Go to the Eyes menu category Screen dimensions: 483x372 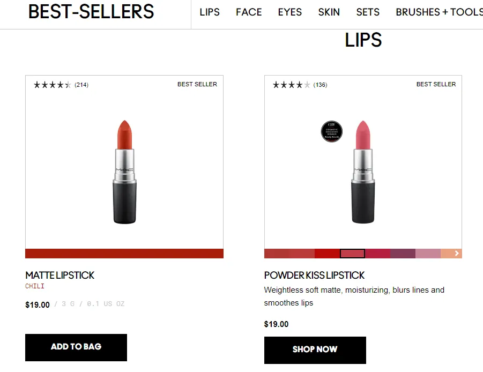(x=290, y=12)
